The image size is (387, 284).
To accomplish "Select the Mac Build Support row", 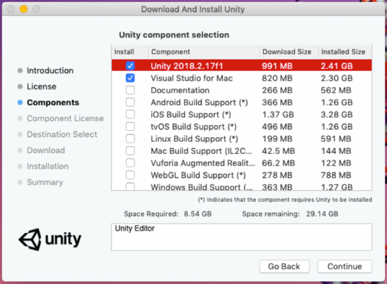I will tap(202, 151).
